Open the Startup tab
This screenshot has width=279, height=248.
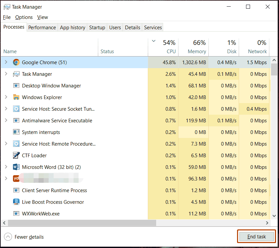[97, 28]
